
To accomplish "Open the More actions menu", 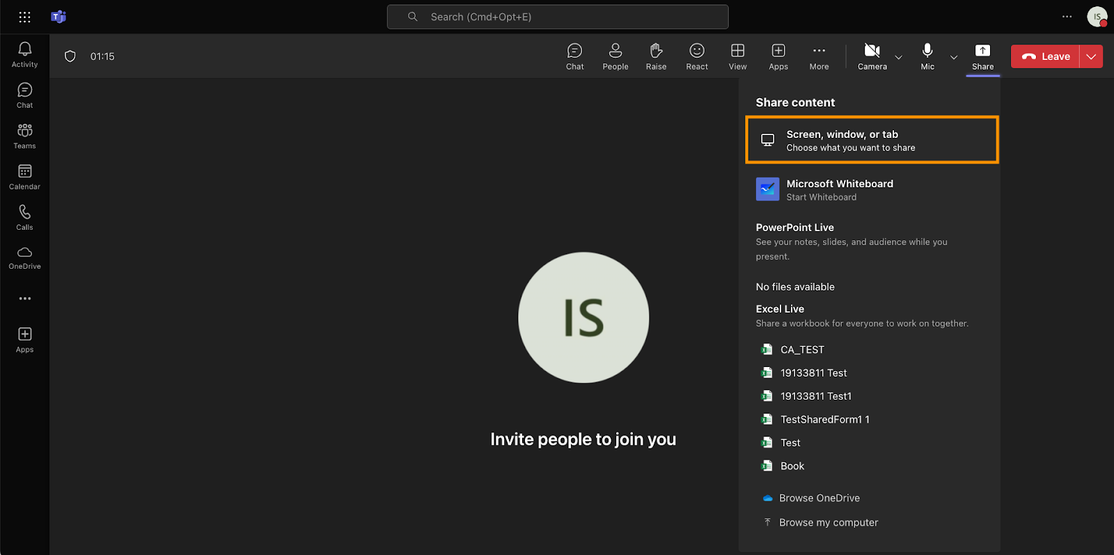I will (819, 56).
